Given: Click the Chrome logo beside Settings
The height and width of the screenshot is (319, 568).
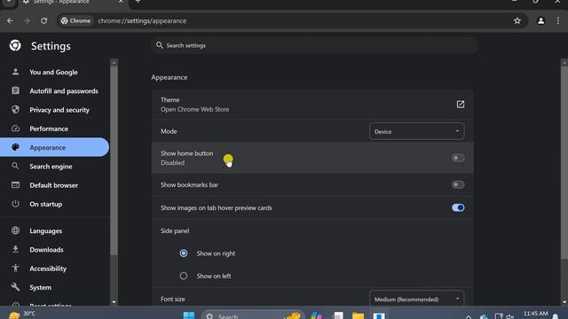Looking at the screenshot, I should pyautogui.click(x=15, y=45).
